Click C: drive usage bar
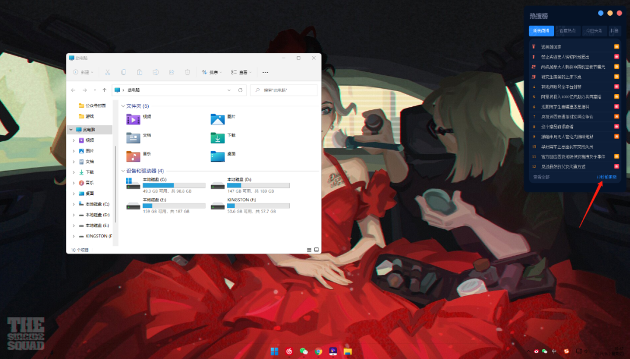This screenshot has width=630, height=359. click(174, 185)
